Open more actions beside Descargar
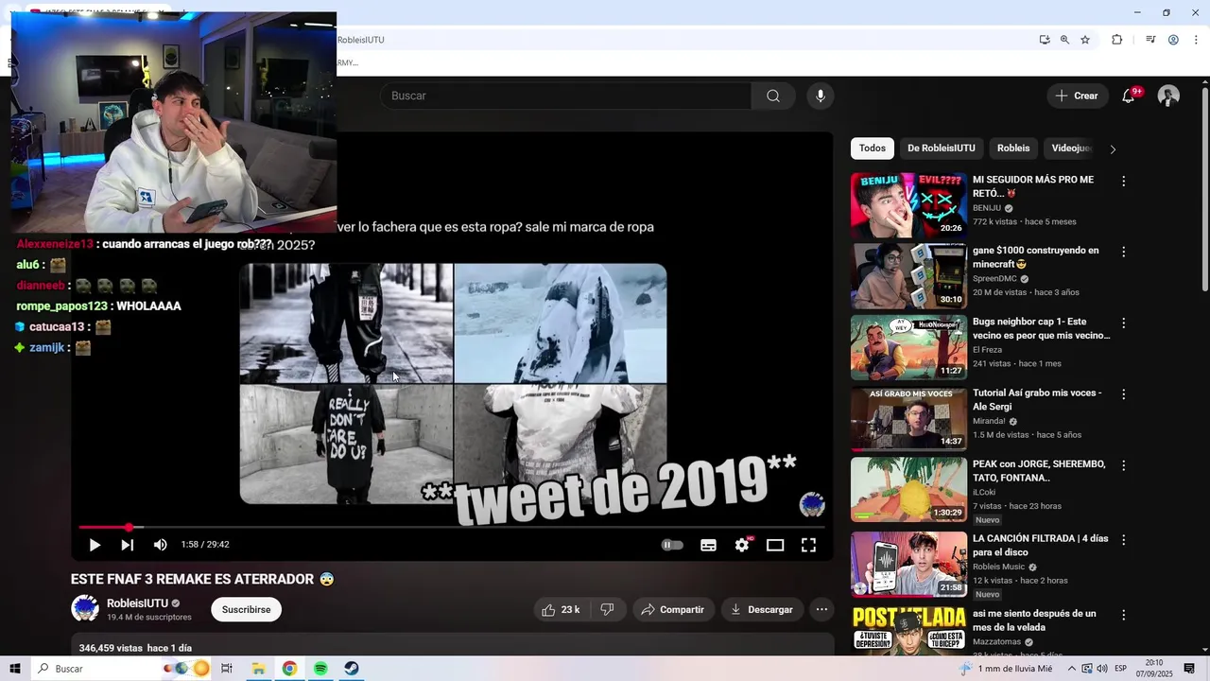Image resolution: width=1210 pixels, height=681 pixels. (822, 610)
